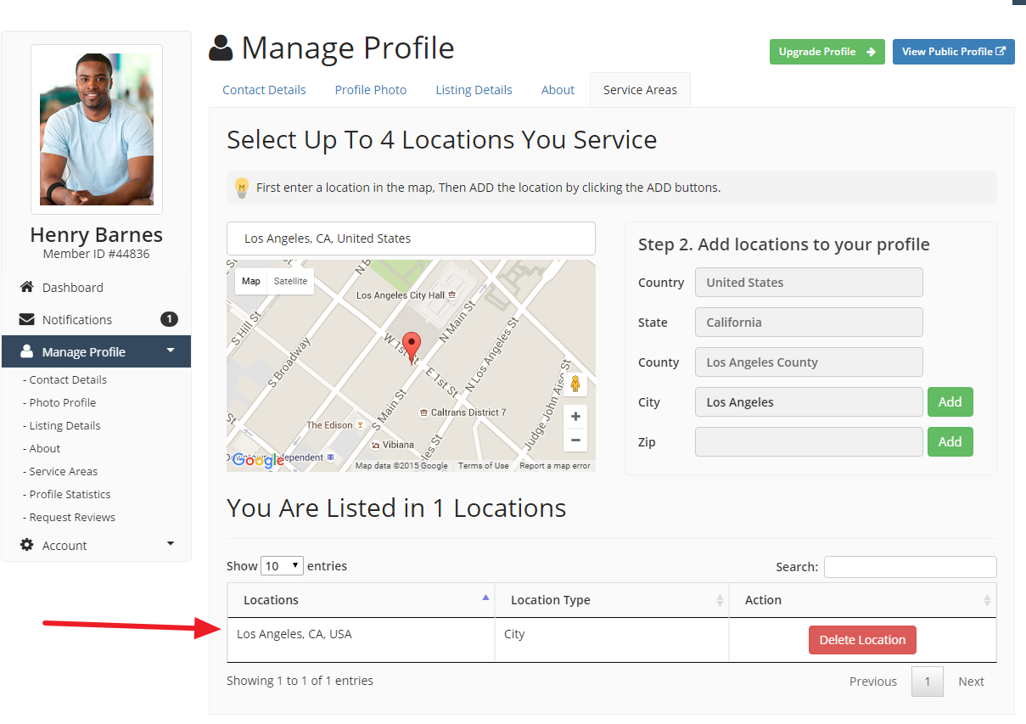Expand the Account sidebar menu

pyautogui.click(x=171, y=545)
